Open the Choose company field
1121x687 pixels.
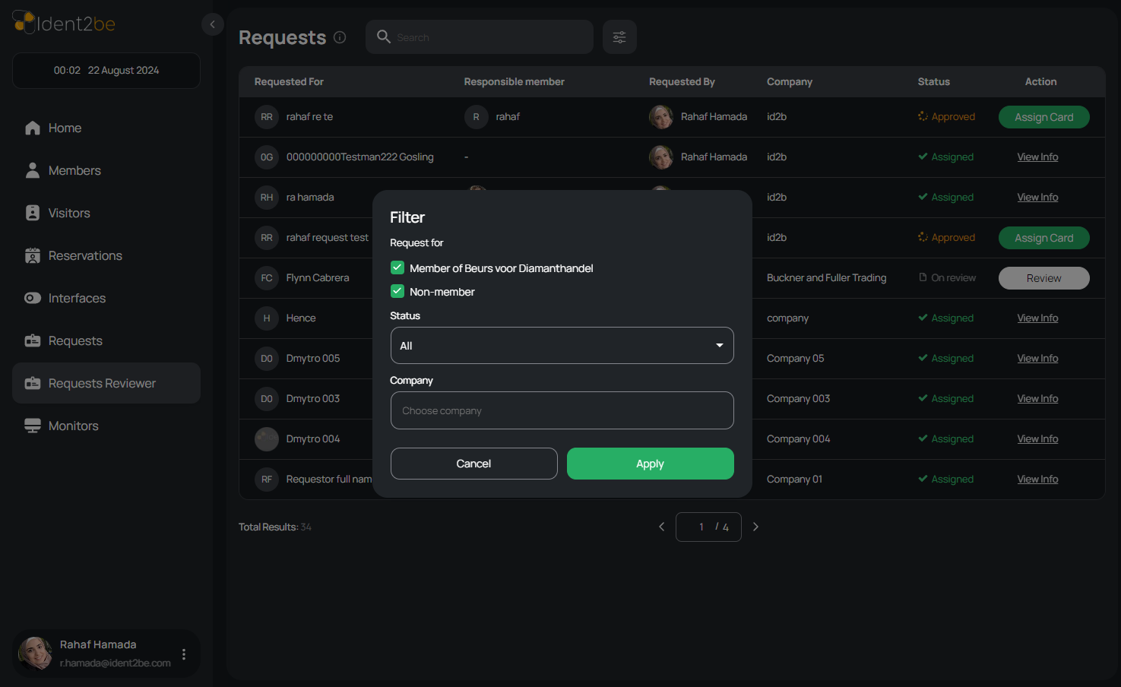pyautogui.click(x=562, y=410)
